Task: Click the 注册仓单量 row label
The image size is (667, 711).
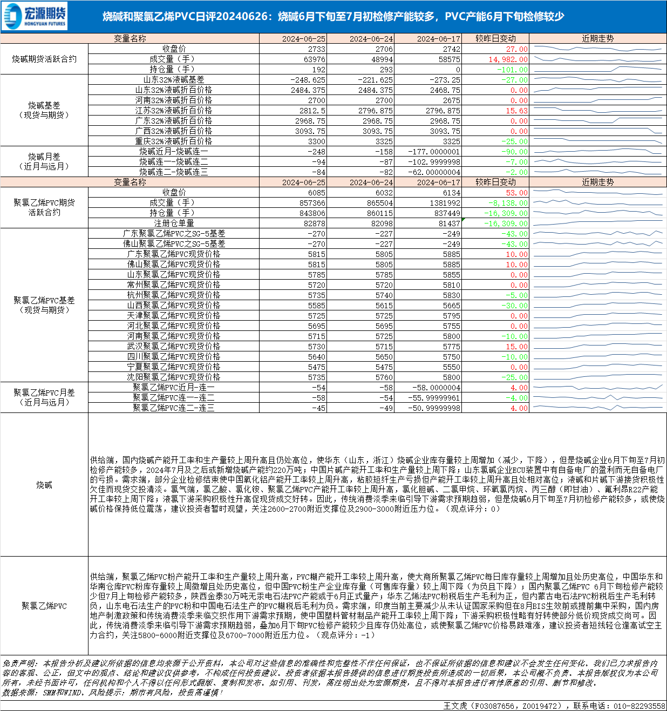Action: (x=173, y=224)
